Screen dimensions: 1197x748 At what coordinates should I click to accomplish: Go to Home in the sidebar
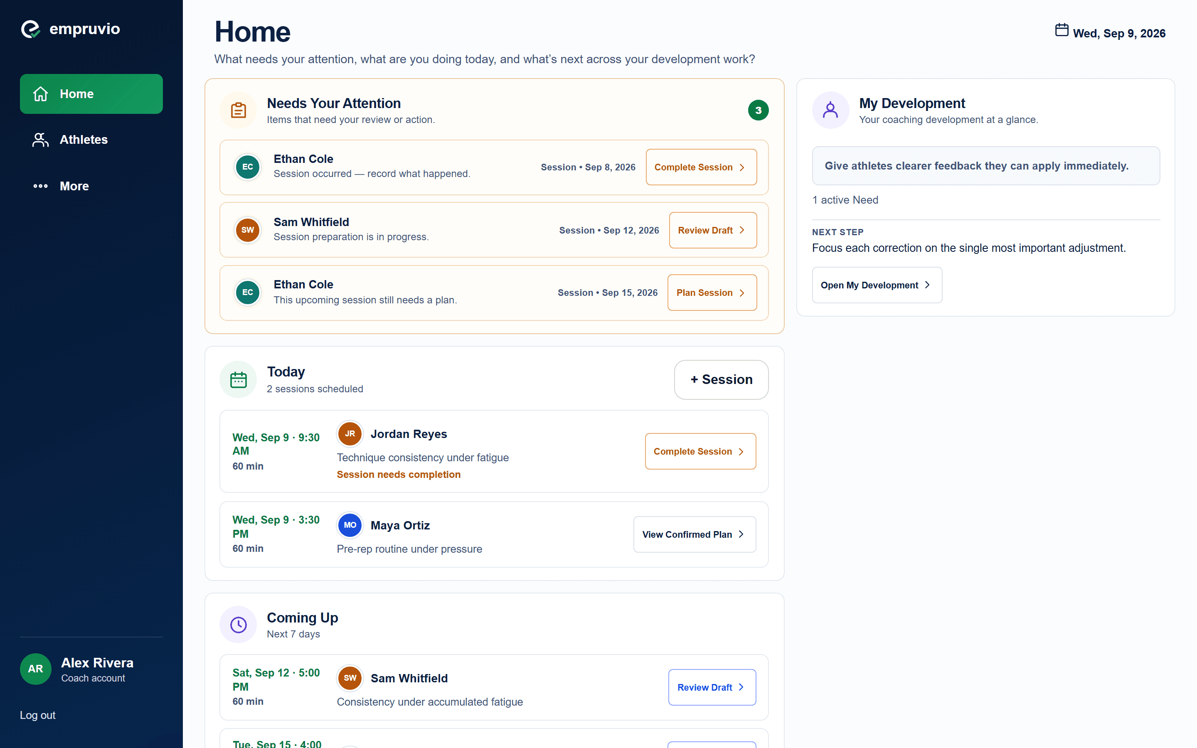(x=91, y=93)
